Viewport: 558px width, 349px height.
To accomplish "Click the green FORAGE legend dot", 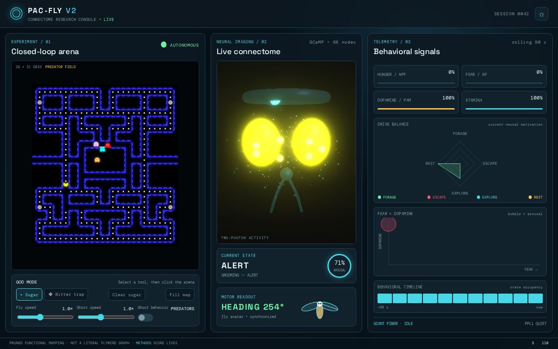I will pyautogui.click(x=379, y=197).
